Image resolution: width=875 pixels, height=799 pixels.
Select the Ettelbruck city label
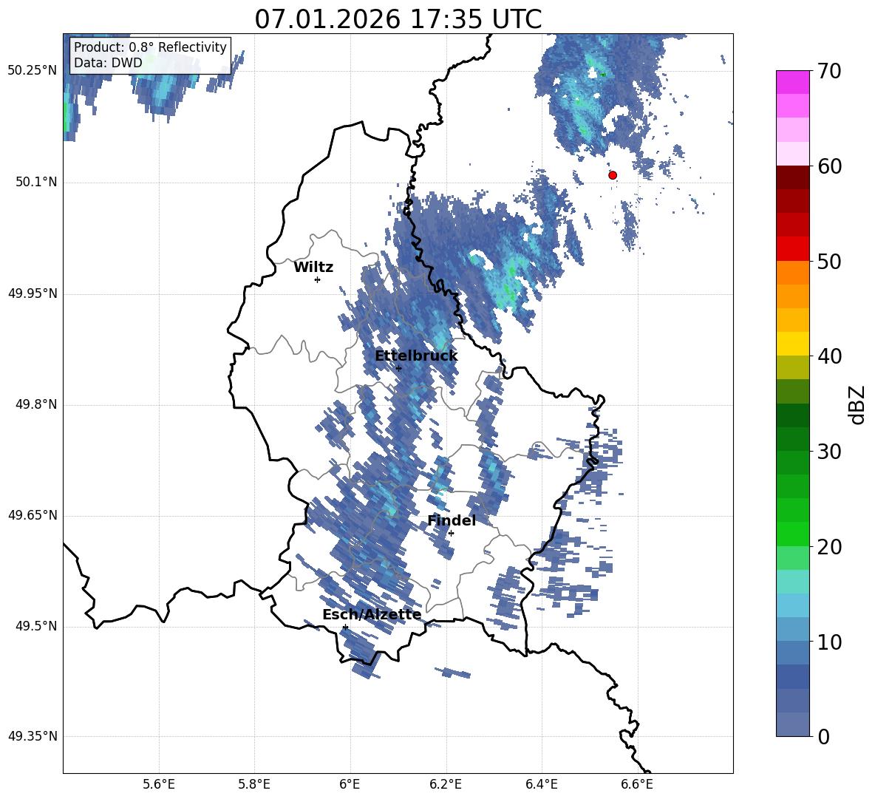pos(416,356)
